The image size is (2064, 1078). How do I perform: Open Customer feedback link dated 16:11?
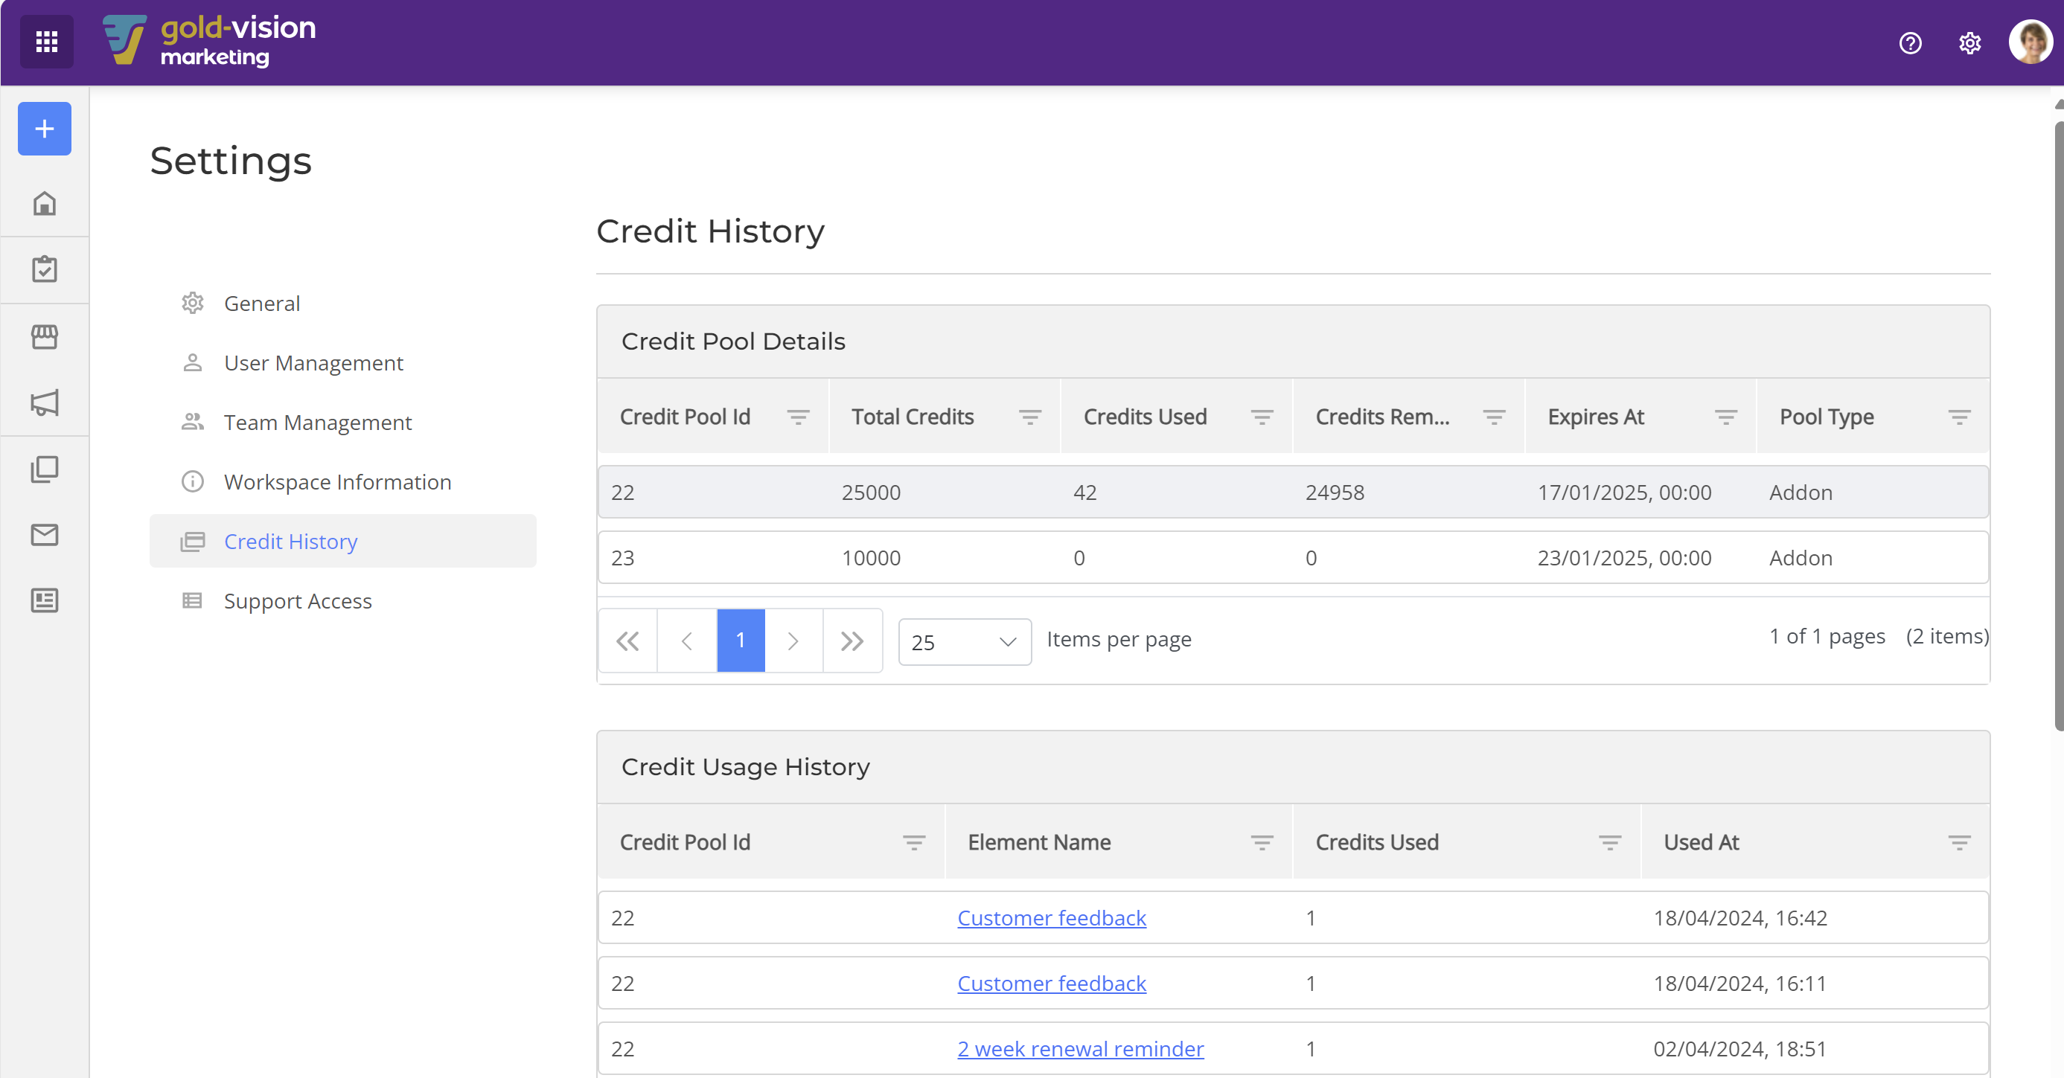point(1051,984)
